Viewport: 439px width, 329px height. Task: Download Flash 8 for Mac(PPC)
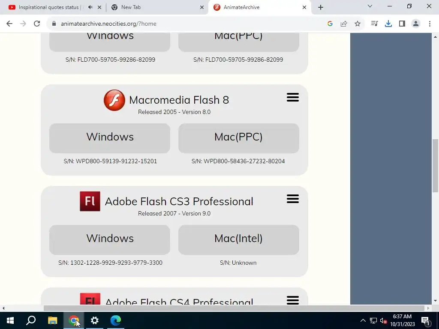click(x=238, y=138)
